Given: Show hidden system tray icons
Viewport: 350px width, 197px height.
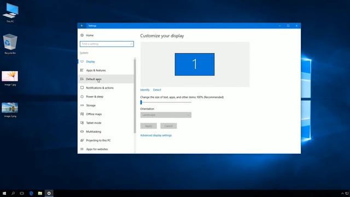Looking at the screenshot, I should pos(342,193).
